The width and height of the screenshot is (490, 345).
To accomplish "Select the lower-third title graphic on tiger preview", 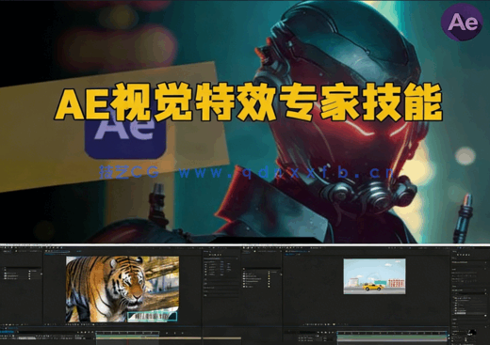I will coord(152,317).
